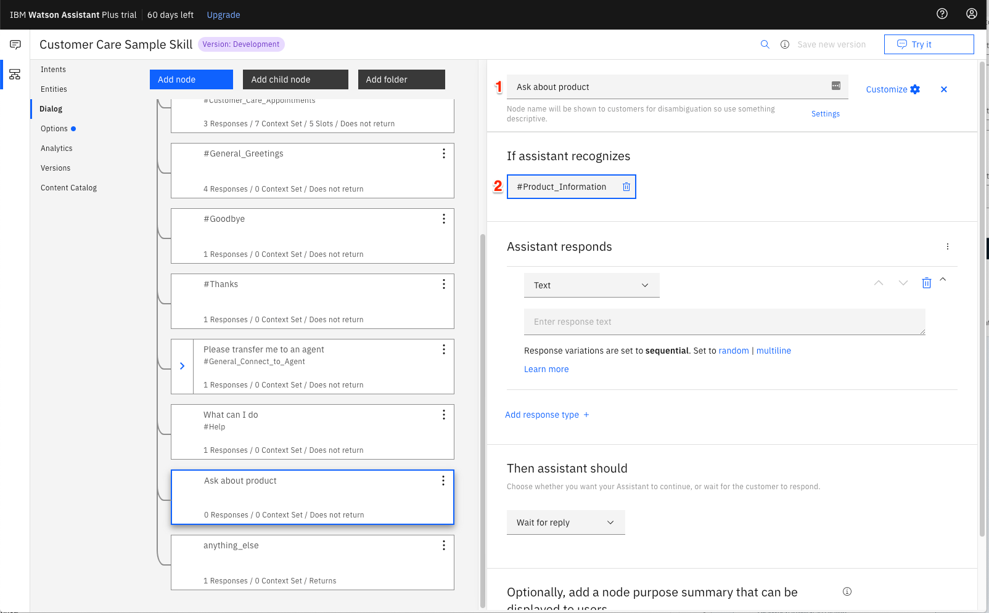Click the node name options icon
989x613 pixels.
[836, 86]
